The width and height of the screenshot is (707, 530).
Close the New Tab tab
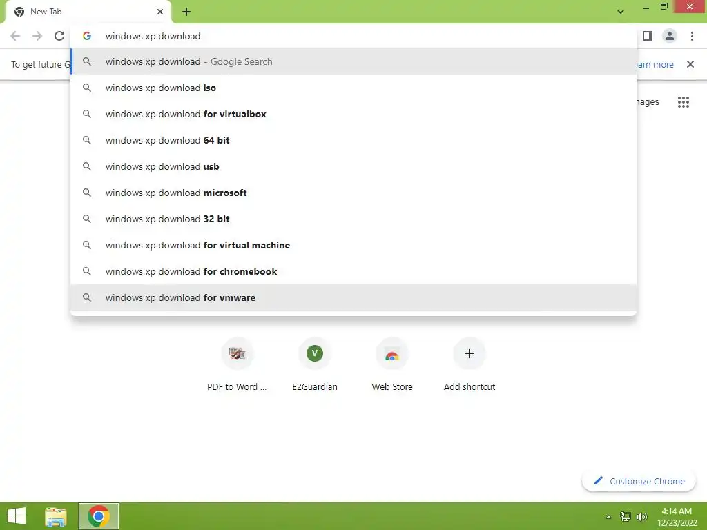160,12
